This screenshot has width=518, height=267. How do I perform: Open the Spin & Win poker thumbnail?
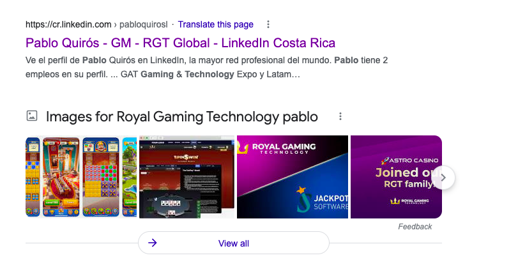[187, 177]
